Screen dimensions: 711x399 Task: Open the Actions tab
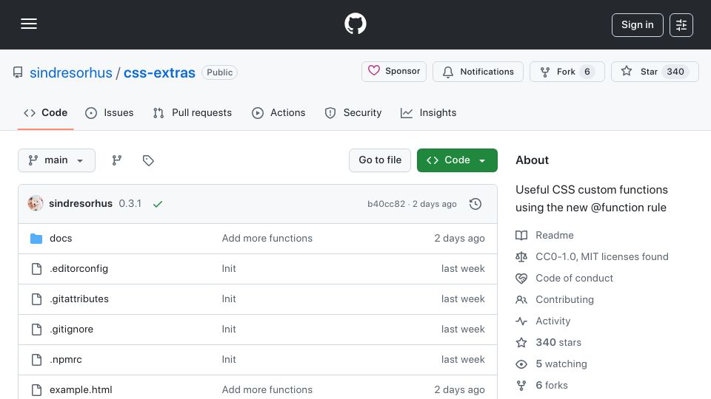pyautogui.click(x=278, y=112)
